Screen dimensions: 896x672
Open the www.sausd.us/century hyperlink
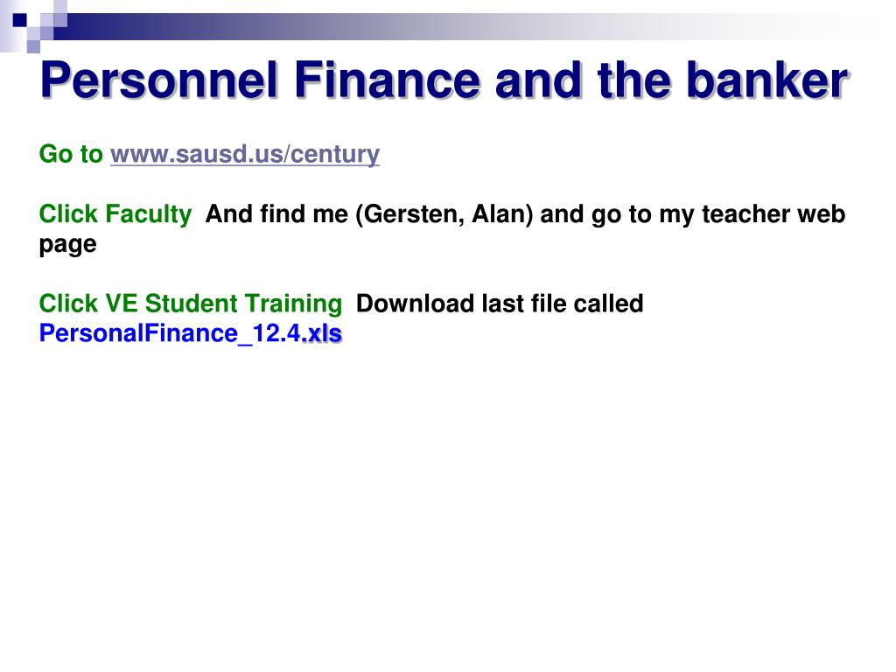pos(245,155)
